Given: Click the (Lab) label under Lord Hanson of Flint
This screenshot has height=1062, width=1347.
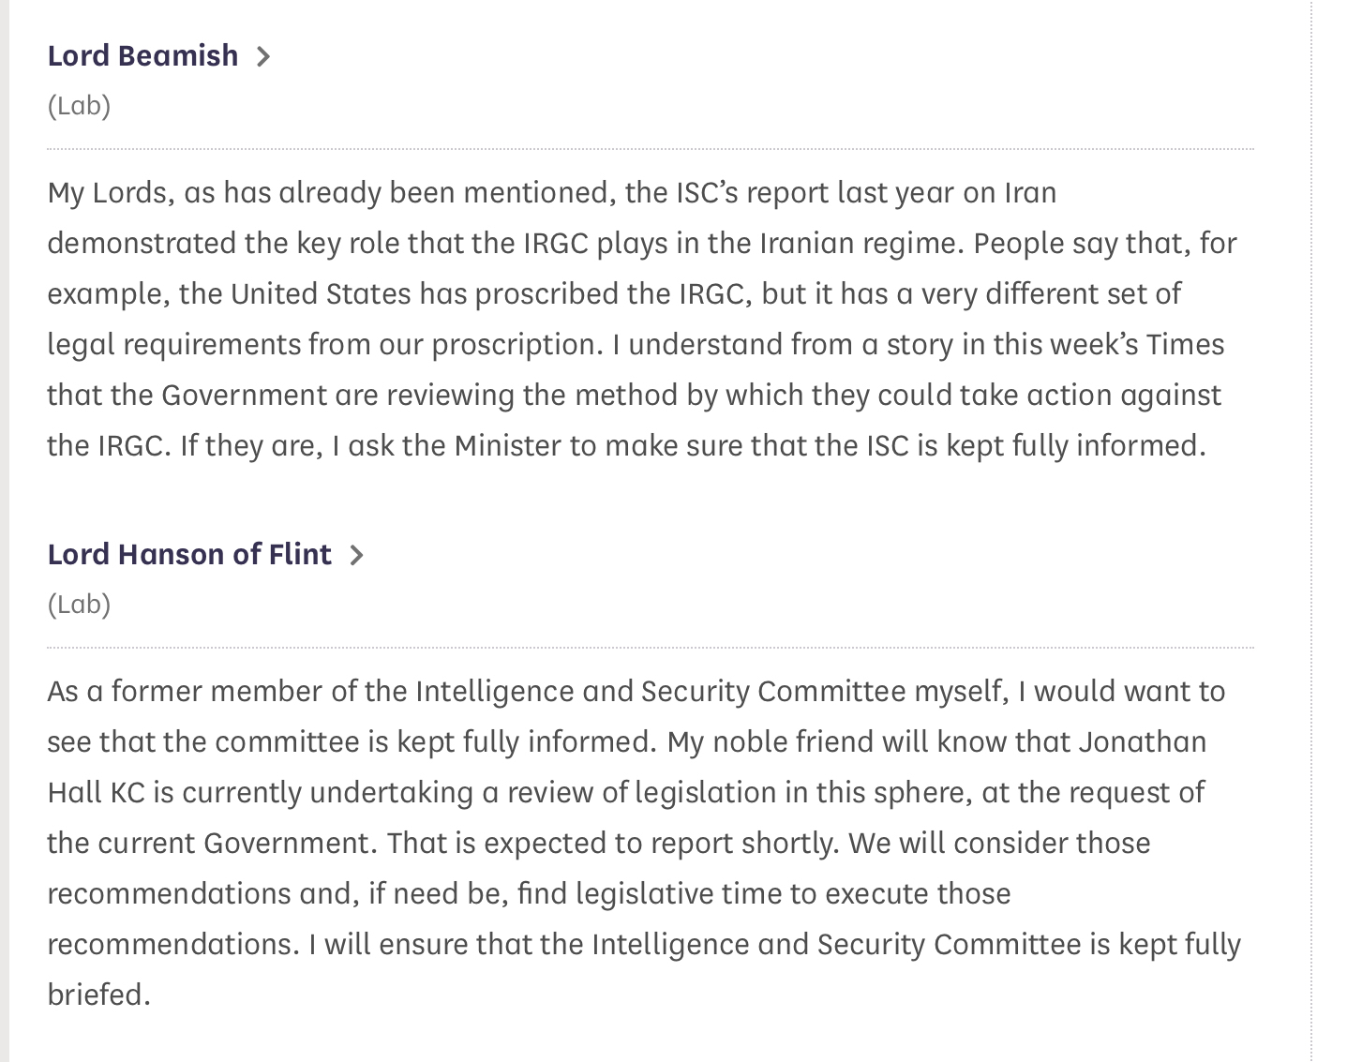Looking at the screenshot, I should click(x=79, y=604).
